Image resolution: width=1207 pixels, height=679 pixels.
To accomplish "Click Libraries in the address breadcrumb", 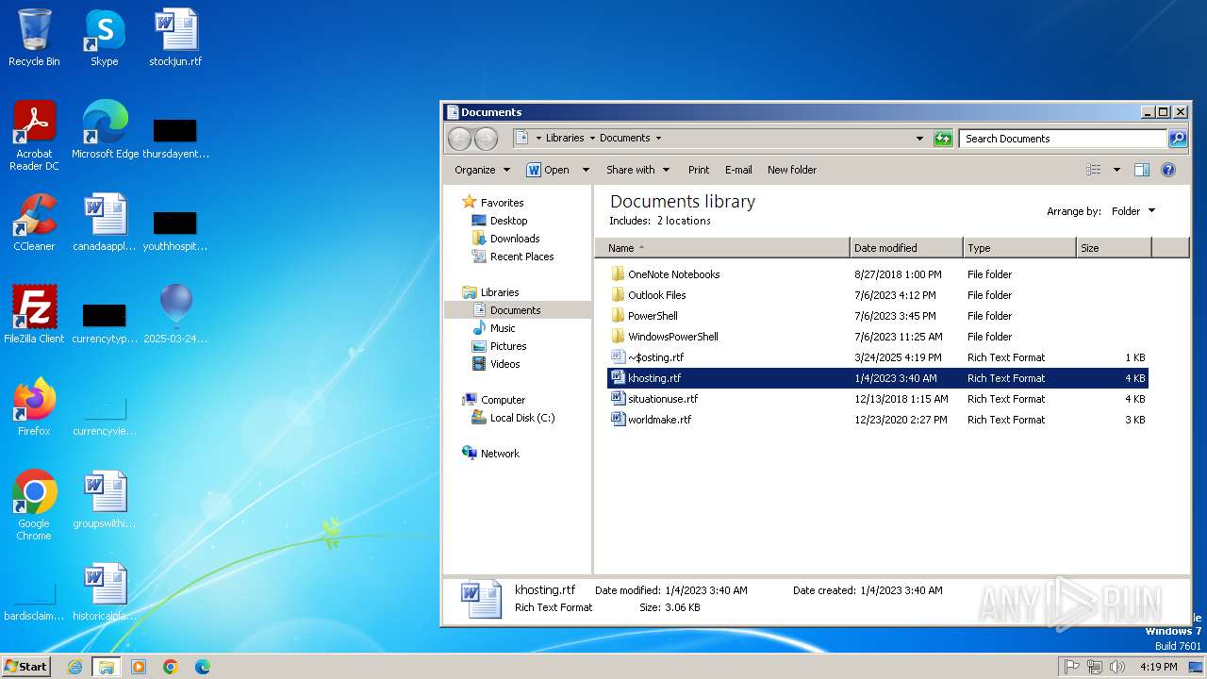I will click(x=565, y=138).
